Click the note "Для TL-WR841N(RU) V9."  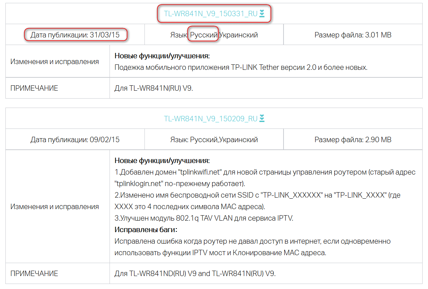coord(153,88)
